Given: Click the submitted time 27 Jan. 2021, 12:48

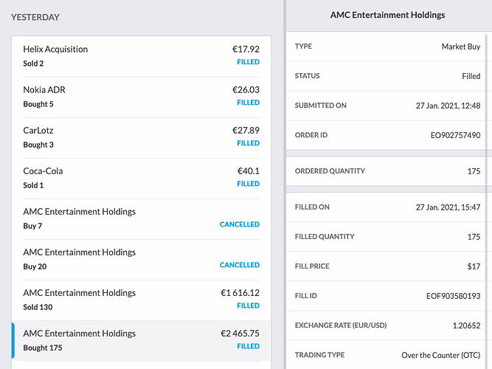Looking at the screenshot, I should (x=448, y=106).
